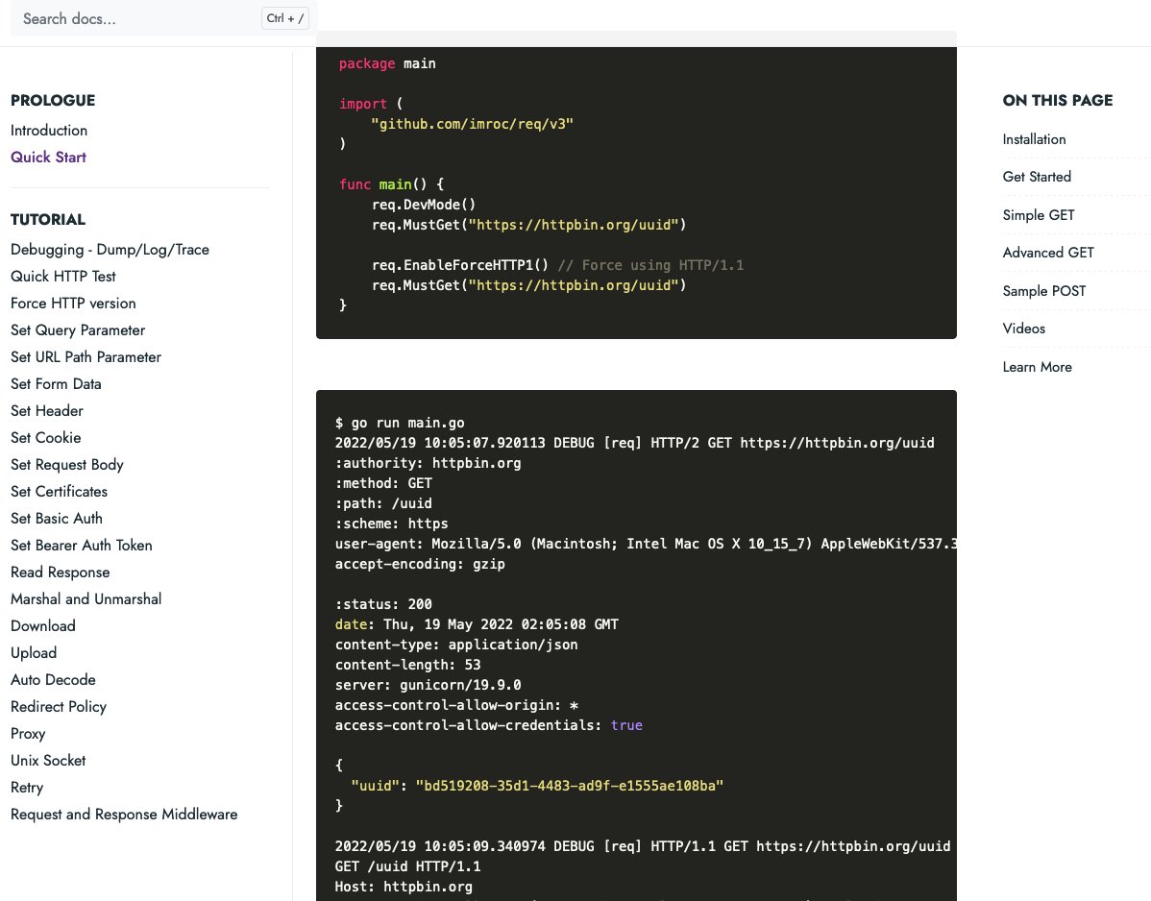
Task: Go to the Retry documentation
Action: coord(26,787)
